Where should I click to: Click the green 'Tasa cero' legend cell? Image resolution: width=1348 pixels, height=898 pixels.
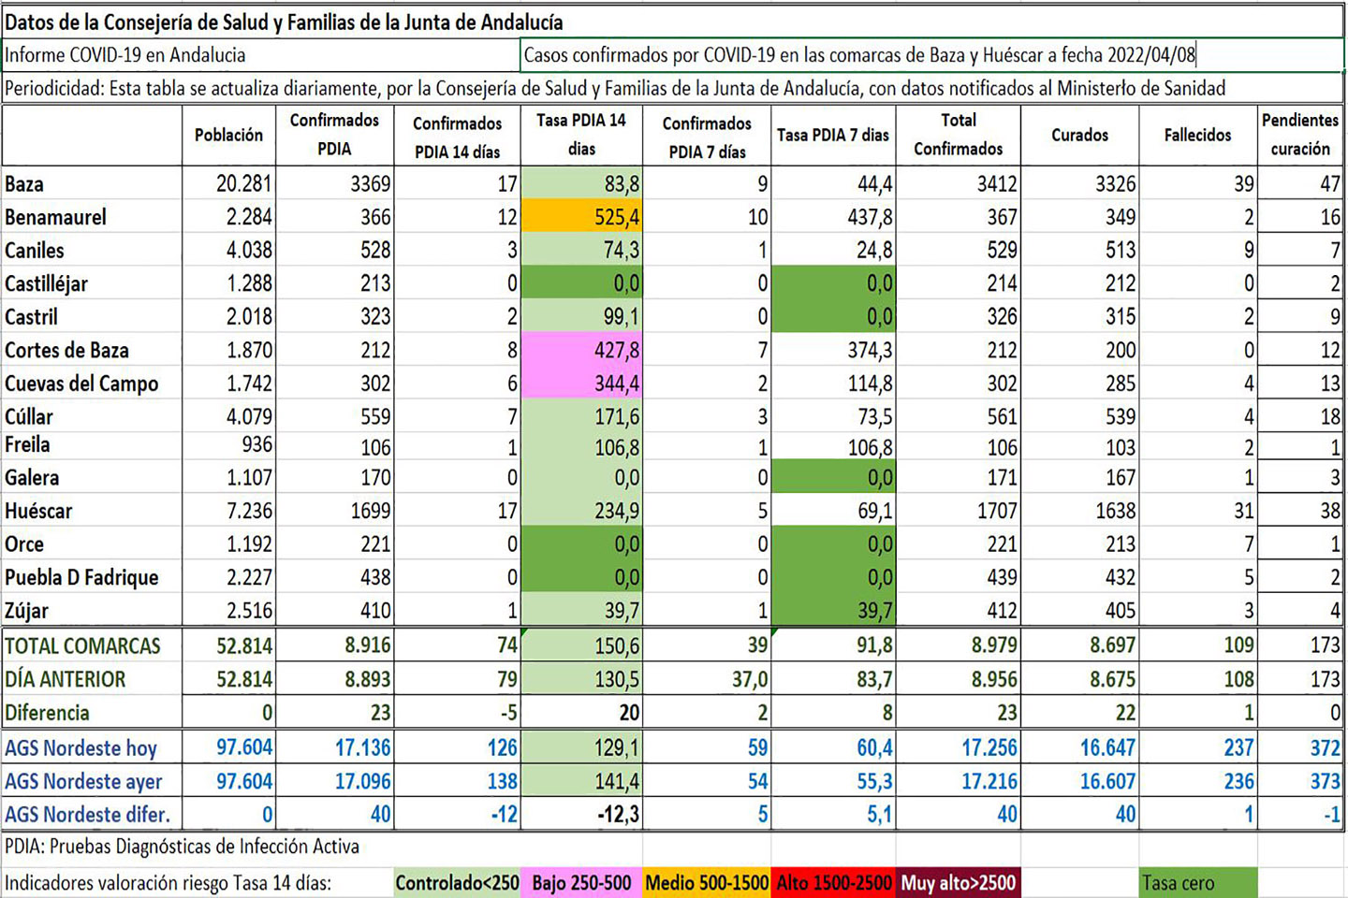pyautogui.click(x=1197, y=882)
